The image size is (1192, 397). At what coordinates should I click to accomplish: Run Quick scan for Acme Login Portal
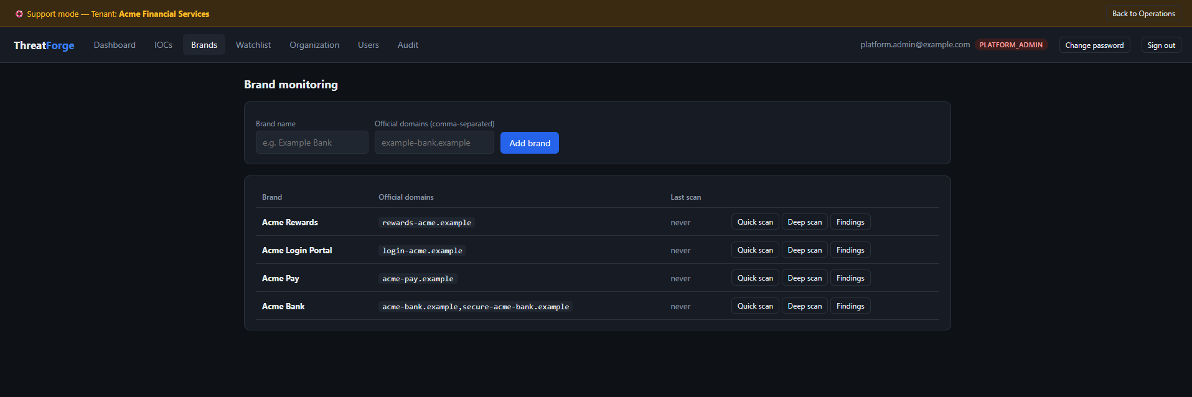click(755, 250)
